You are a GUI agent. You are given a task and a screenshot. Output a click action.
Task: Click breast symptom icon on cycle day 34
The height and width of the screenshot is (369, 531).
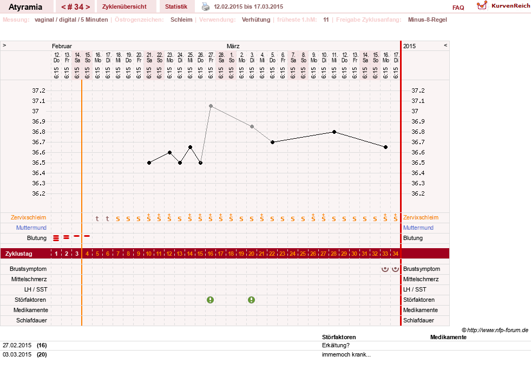point(395,269)
